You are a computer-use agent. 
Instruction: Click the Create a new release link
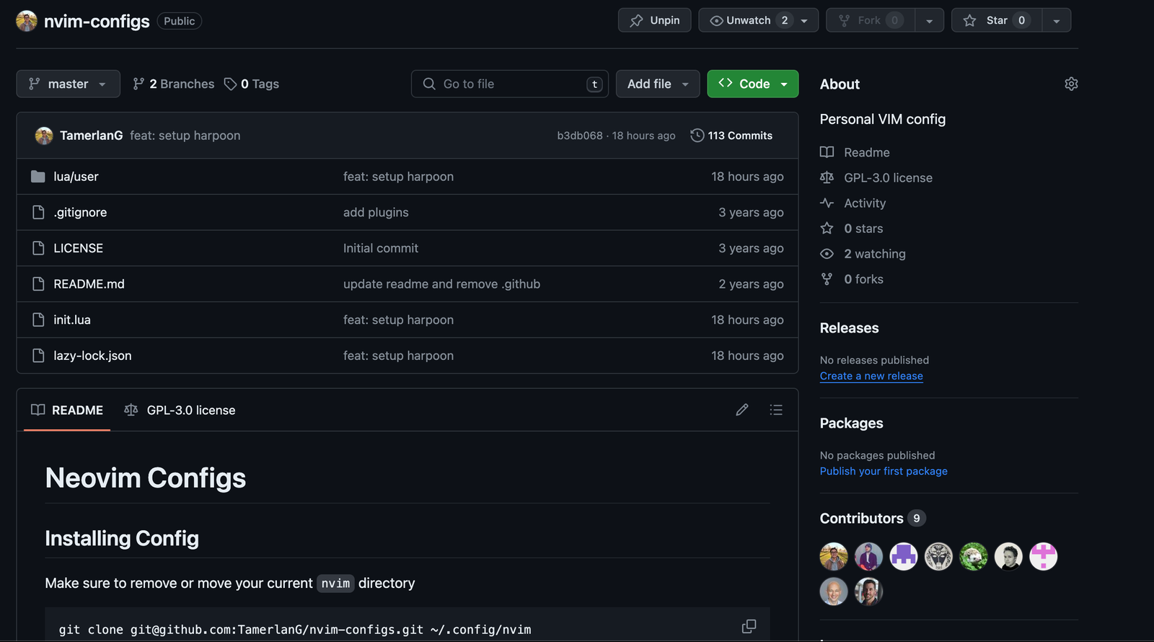click(871, 376)
